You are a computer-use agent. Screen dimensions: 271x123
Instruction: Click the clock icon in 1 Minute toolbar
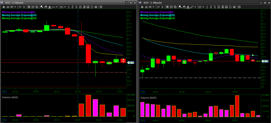[x=200, y=6]
